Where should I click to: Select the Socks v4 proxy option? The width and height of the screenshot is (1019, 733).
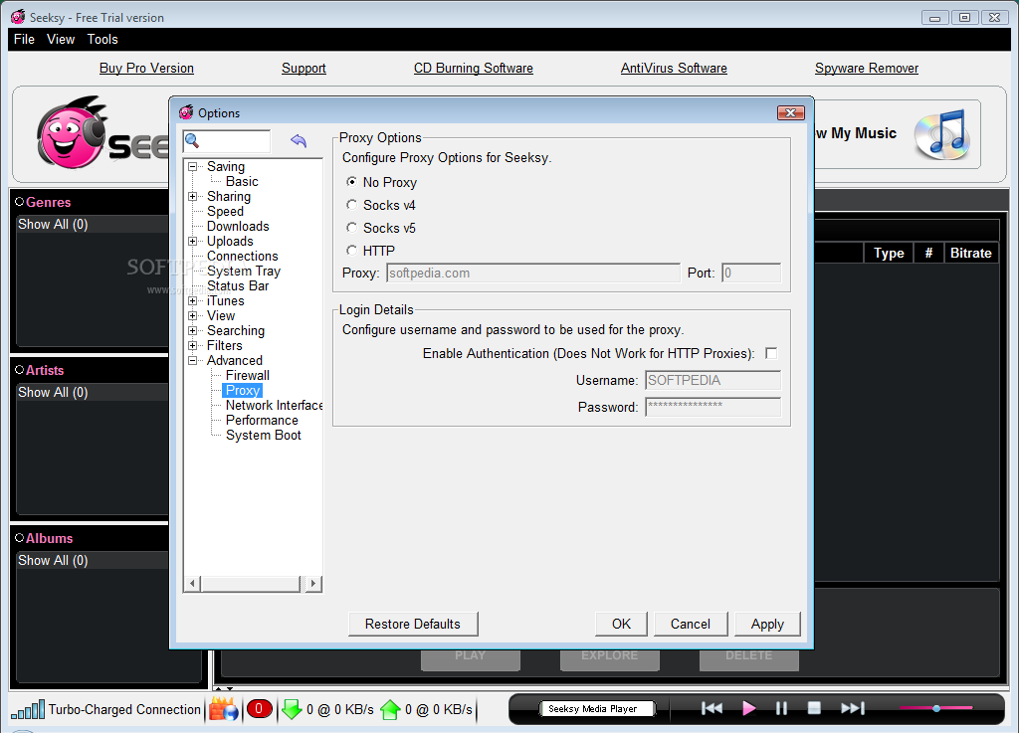[x=351, y=205]
